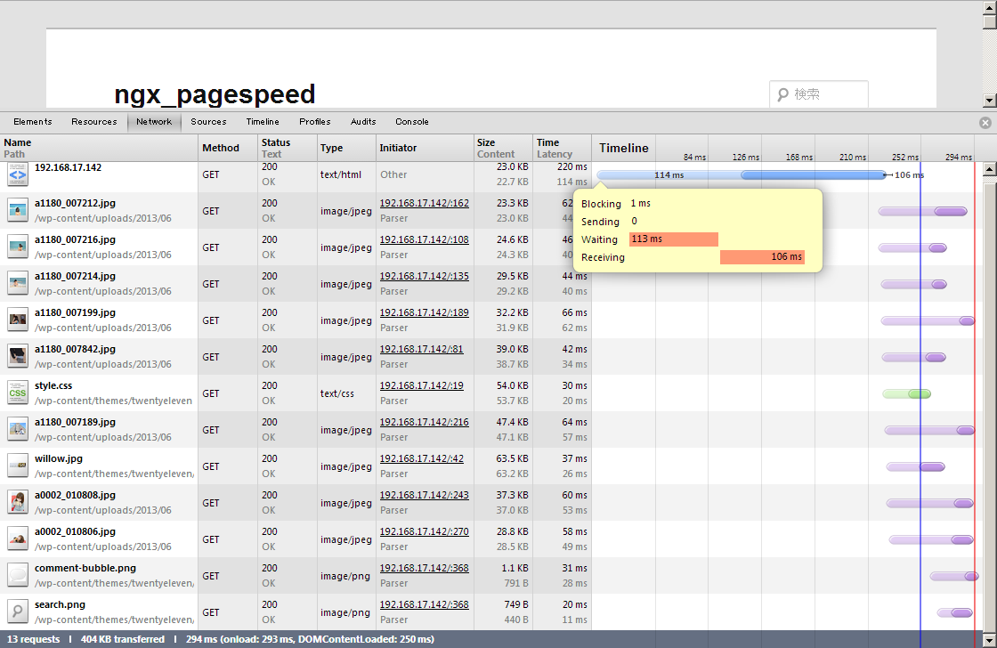Click the thumbnail icon of a1180_007199.jpg

pos(18,320)
